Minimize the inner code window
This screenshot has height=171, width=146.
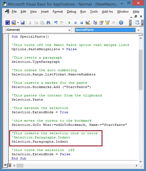coord(131,17)
